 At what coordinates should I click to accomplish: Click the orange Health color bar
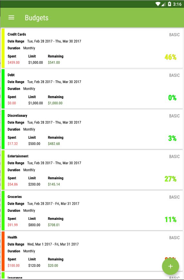click(3, 251)
